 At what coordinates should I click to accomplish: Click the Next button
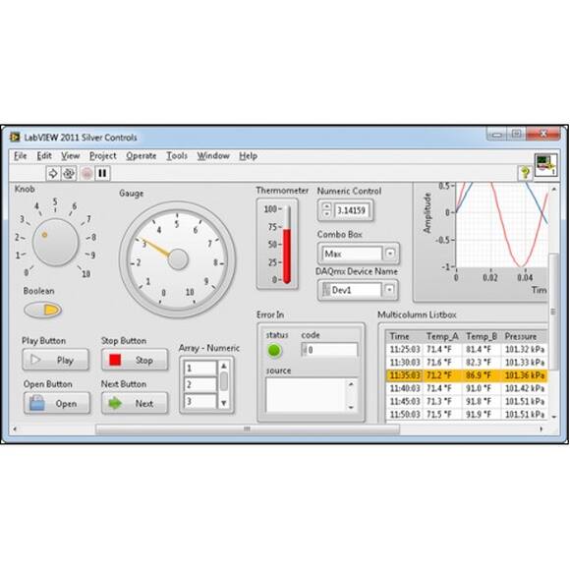coord(135,403)
